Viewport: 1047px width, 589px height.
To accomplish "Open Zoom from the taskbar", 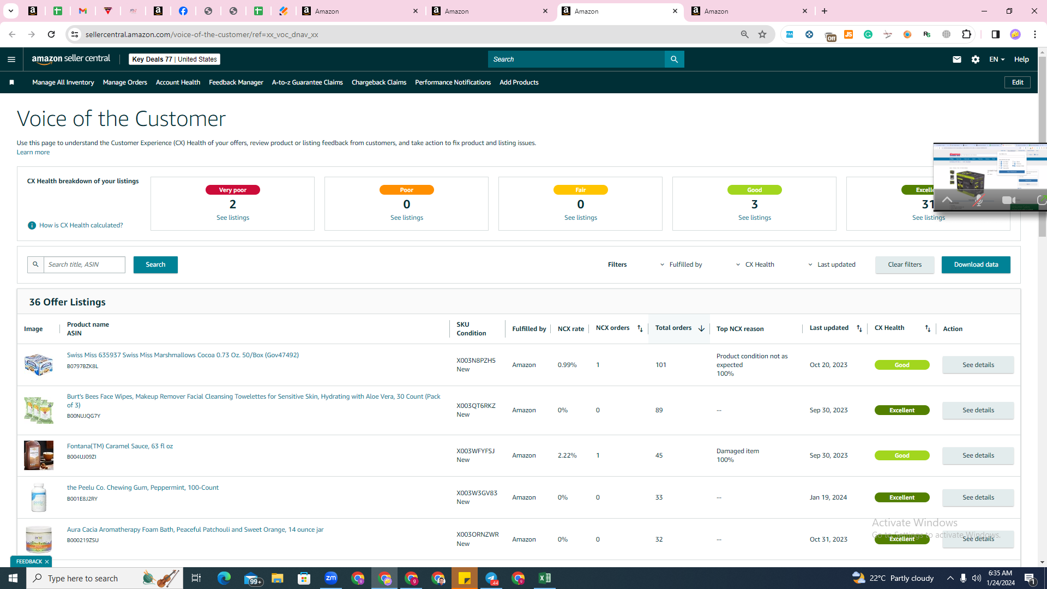I will [331, 578].
